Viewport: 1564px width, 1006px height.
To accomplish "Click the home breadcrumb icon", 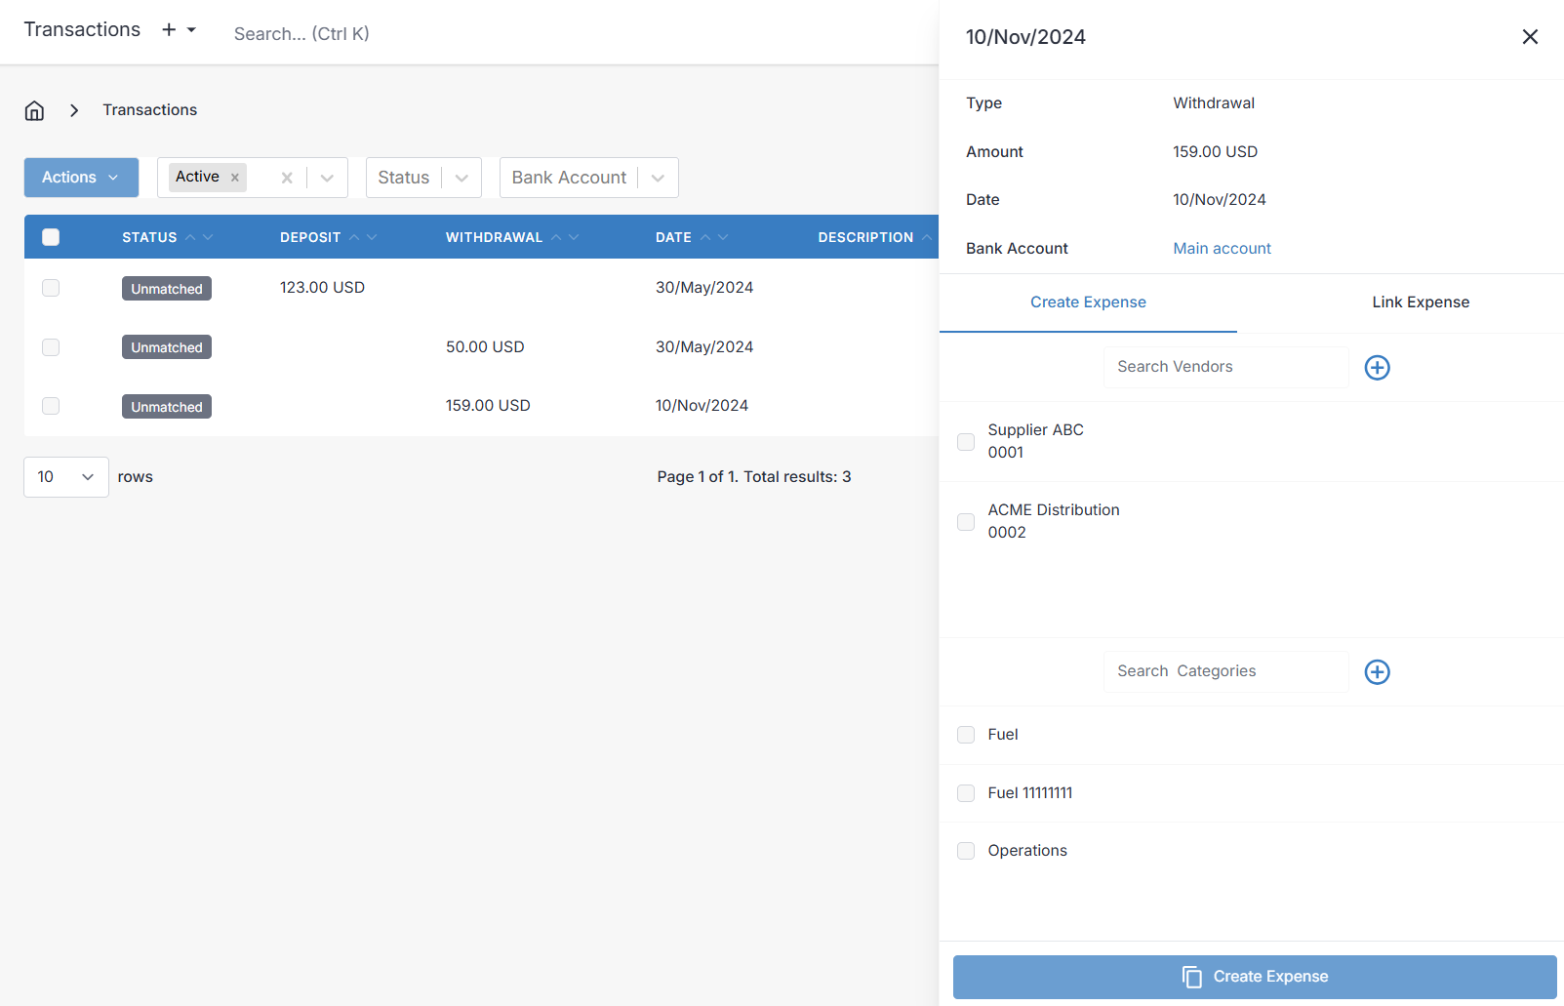I will [x=34, y=110].
